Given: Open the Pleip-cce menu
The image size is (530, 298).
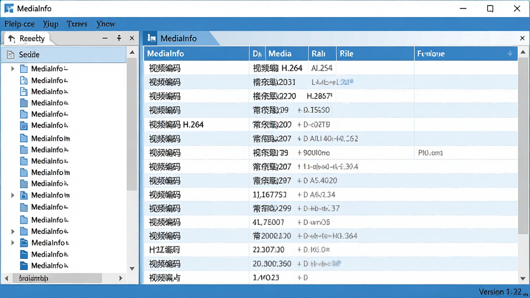Looking at the screenshot, I should (x=20, y=24).
